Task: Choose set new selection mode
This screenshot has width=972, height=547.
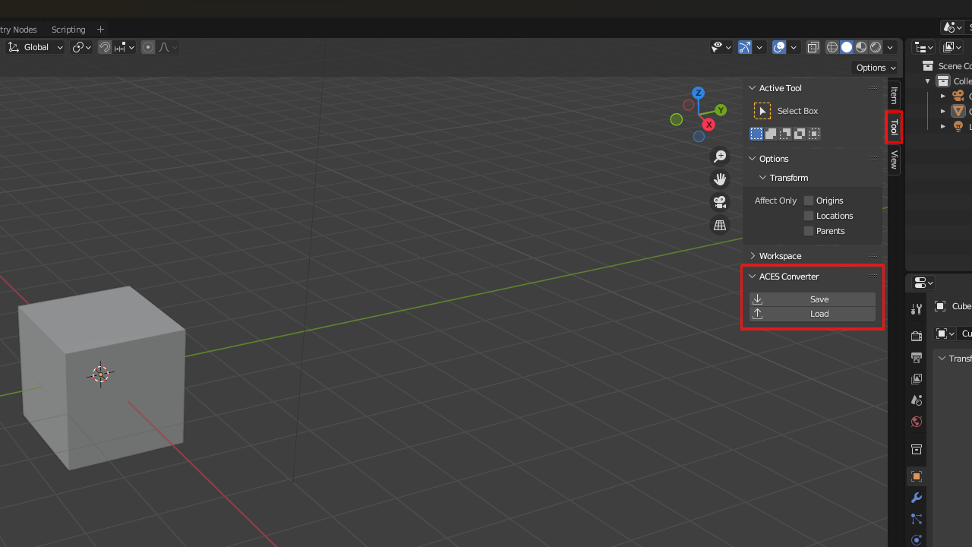Action: (756, 134)
